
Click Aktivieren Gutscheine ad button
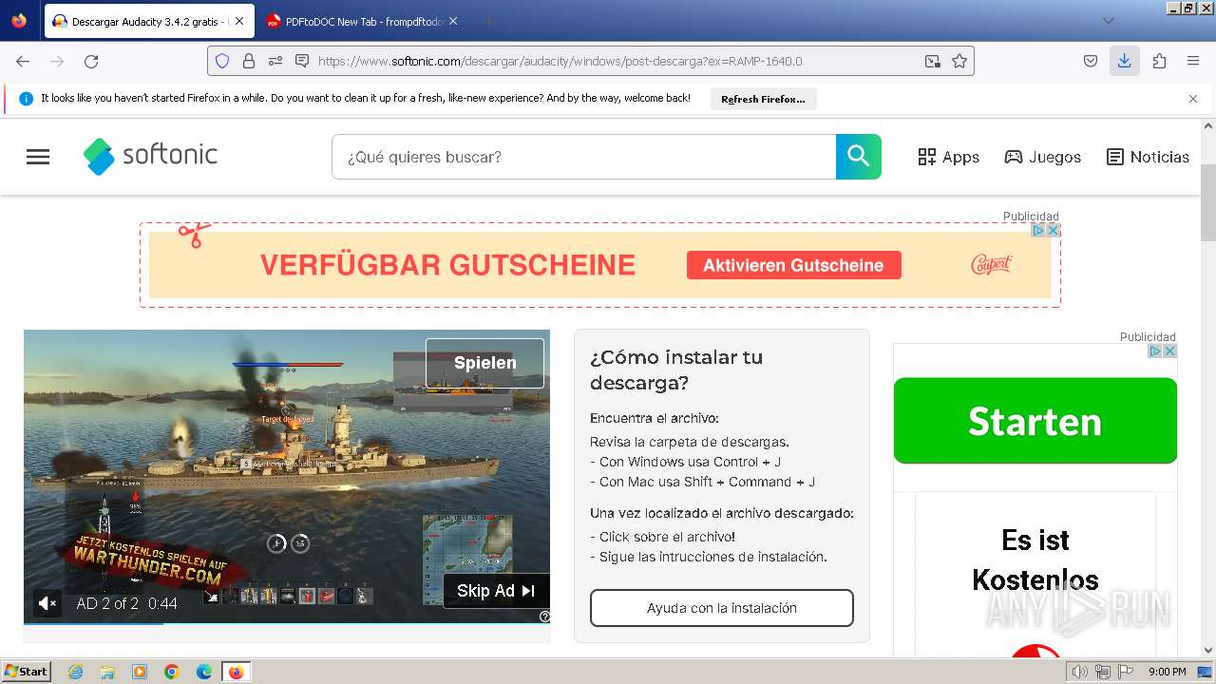click(x=793, y=265)
